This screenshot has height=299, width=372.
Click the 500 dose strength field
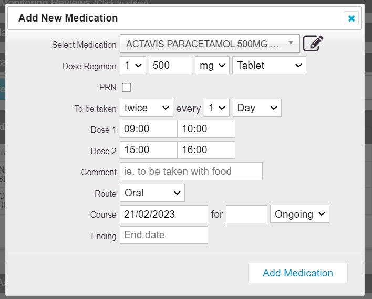pyautogui.click(x=170, y=66)
